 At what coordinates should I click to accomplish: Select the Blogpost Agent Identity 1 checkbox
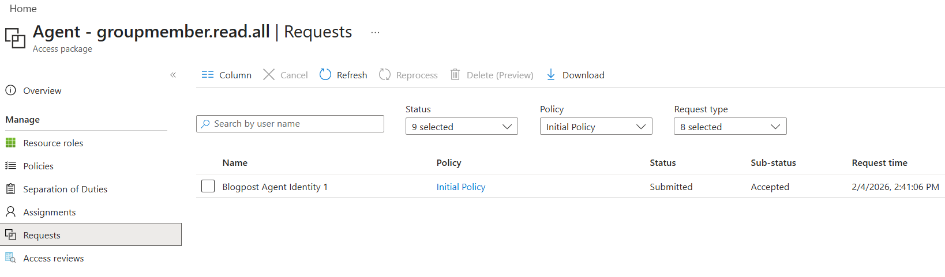(x=208, y=187)
